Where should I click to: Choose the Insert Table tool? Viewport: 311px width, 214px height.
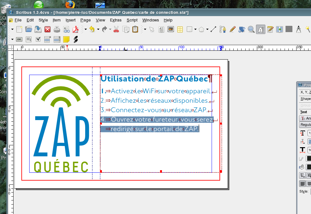click(180, 29)
